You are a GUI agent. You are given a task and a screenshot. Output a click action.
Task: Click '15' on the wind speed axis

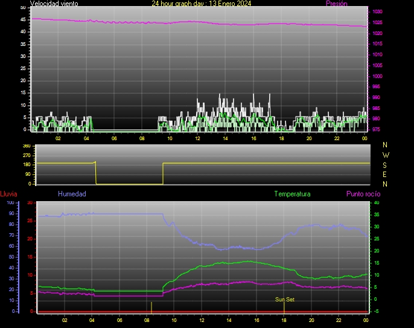23,92
